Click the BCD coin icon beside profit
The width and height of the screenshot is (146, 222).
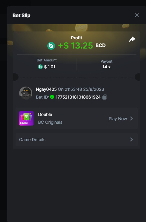[x=51, y=46]
